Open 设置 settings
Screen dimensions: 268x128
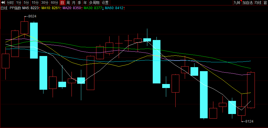105,2
